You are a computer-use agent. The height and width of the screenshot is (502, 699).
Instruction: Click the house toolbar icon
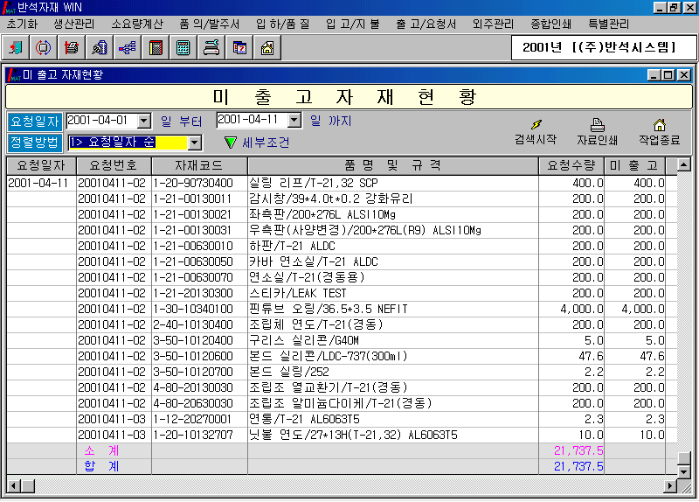(x=267, y=48)
